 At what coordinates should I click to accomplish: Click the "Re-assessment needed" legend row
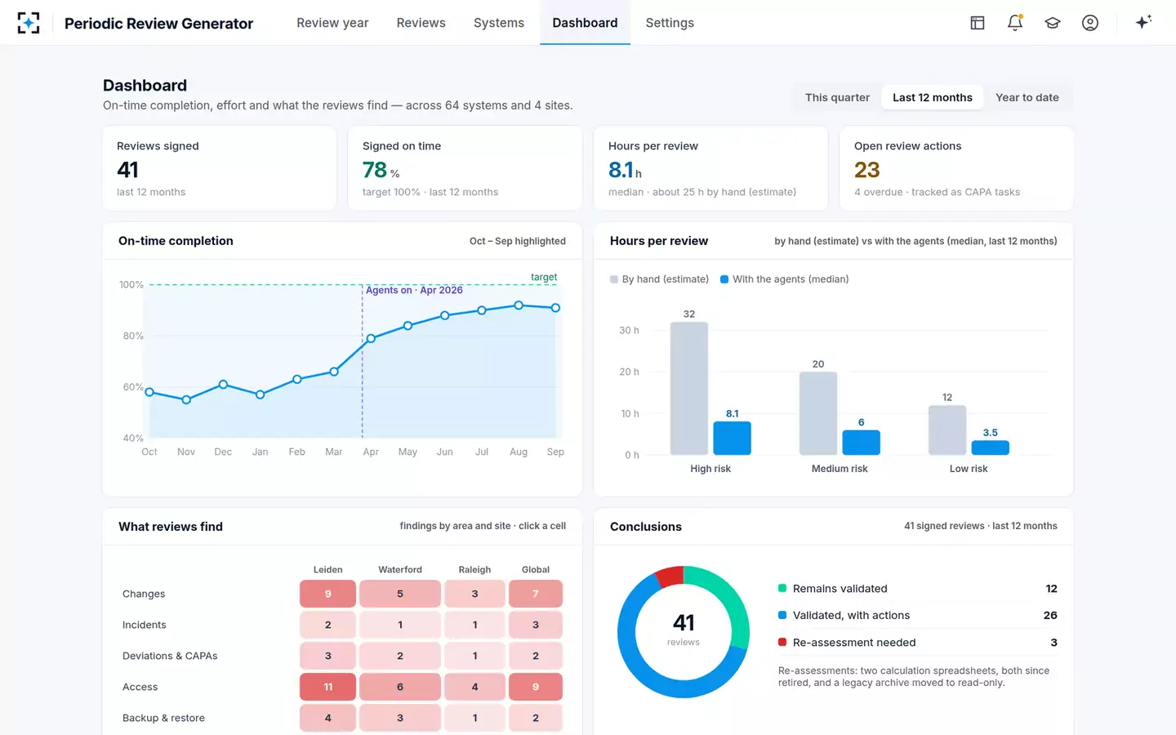point(918,642)
